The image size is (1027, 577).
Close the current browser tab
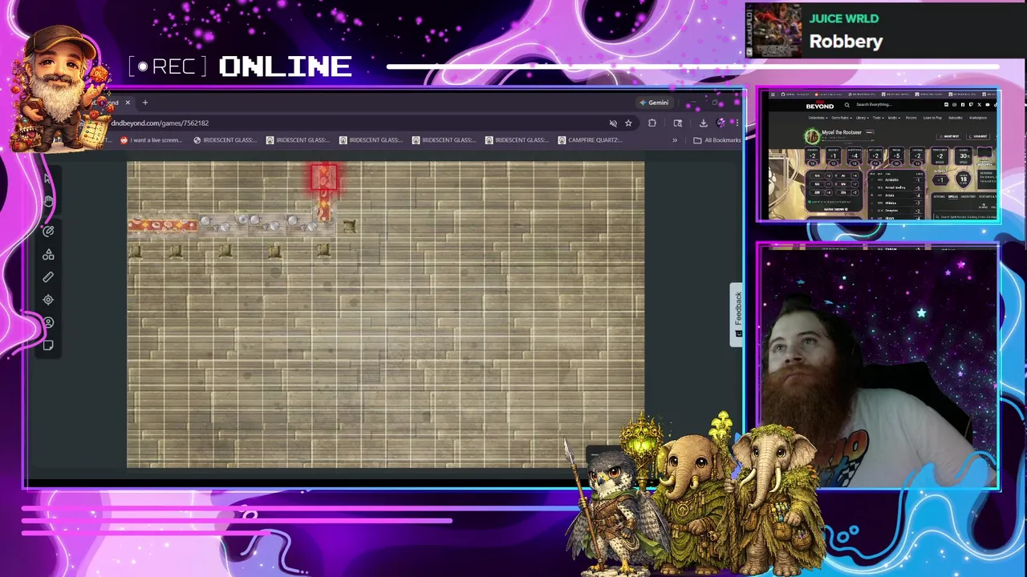coord(127,103)
